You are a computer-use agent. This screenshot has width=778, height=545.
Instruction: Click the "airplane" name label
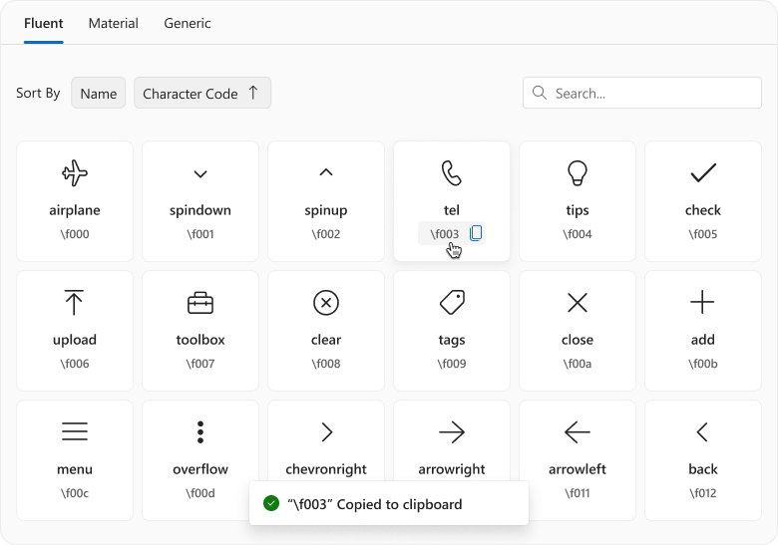pos(75,210)
